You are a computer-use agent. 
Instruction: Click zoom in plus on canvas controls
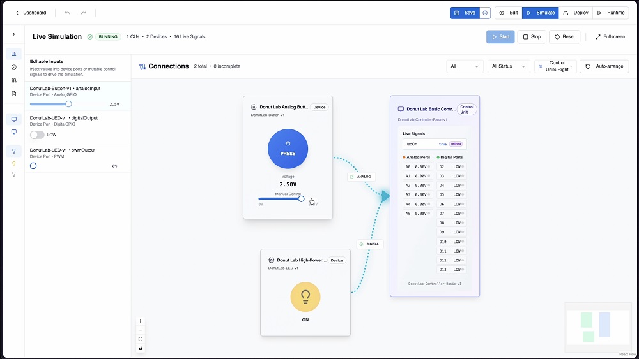pos(141,321)
